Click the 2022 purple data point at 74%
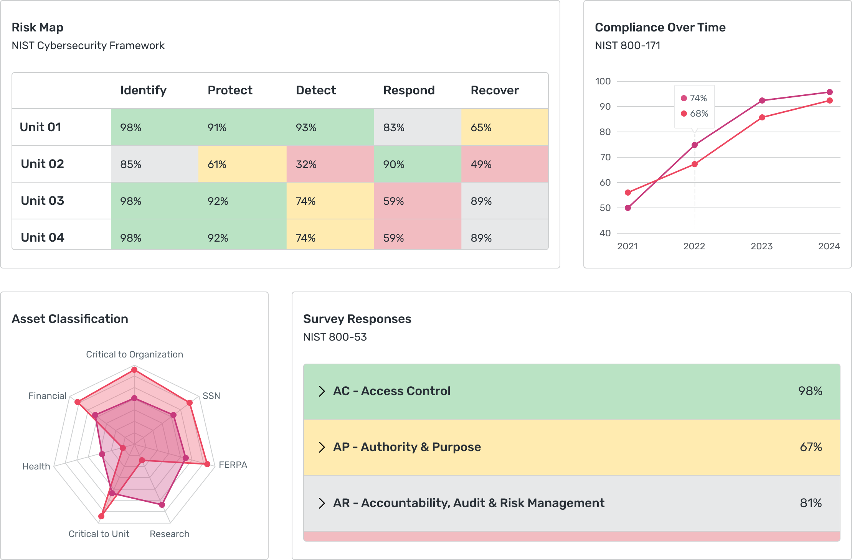This screenshot has width=852, height=560. click(x=695, y=145)
